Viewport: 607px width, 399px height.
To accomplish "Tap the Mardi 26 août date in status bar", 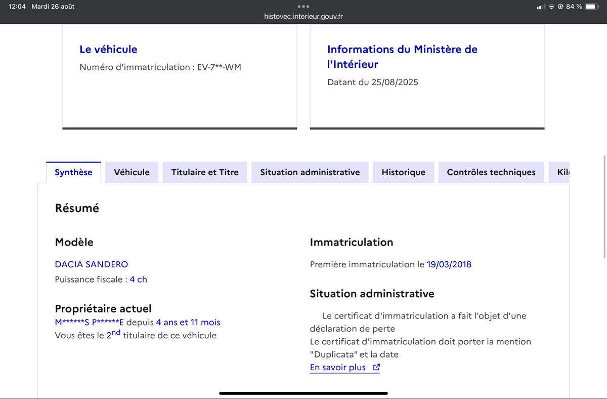I will (x=53, y=7).
